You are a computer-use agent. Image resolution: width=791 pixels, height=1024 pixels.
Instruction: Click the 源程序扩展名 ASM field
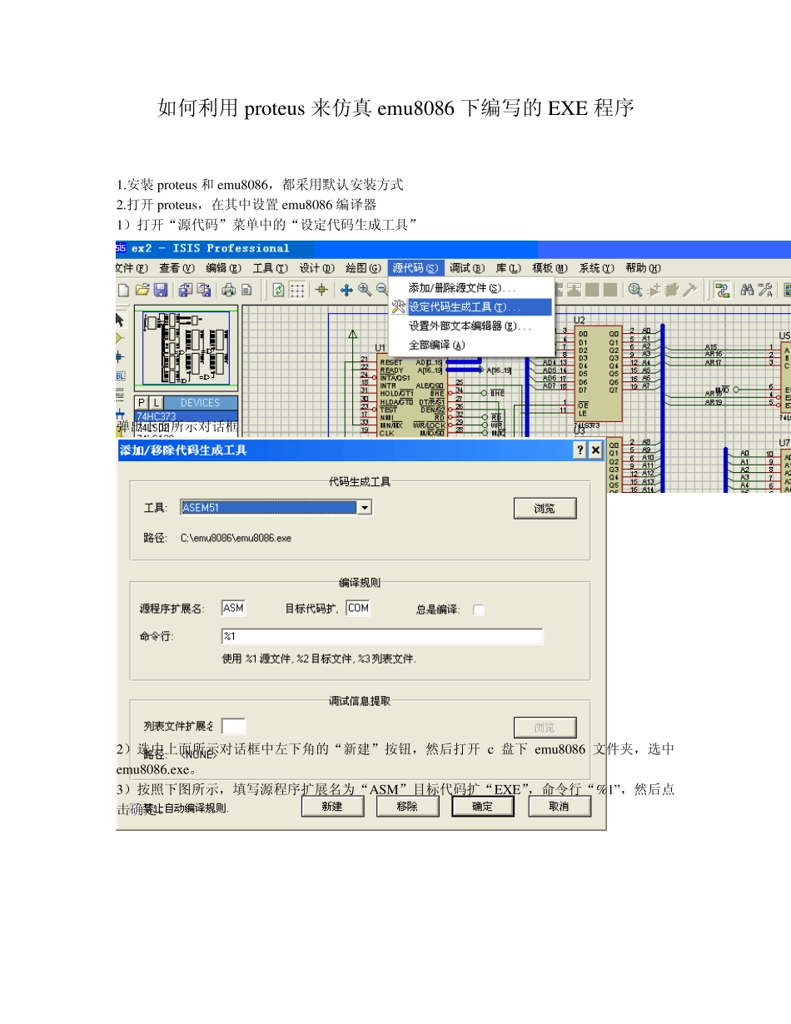(x=233, y=609)
